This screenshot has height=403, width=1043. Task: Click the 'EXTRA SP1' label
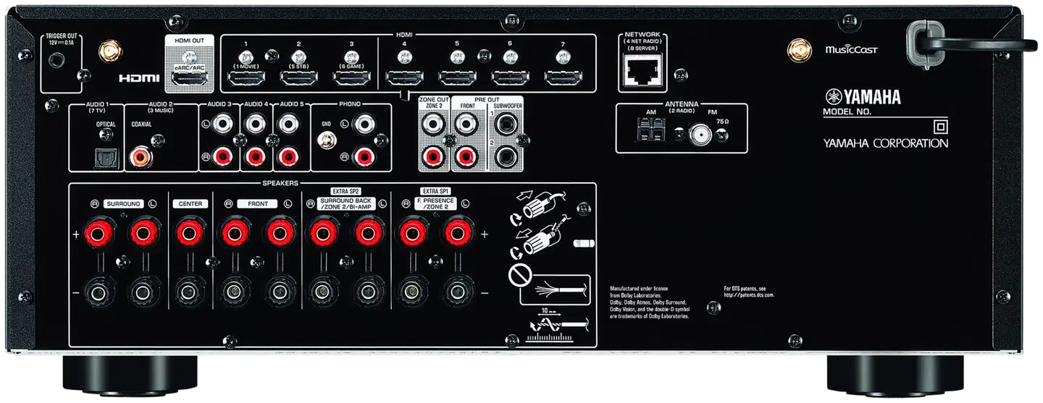point(435,191)
